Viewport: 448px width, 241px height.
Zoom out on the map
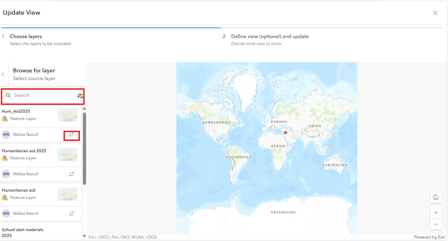pyautogui.click(x=436, y=224)
